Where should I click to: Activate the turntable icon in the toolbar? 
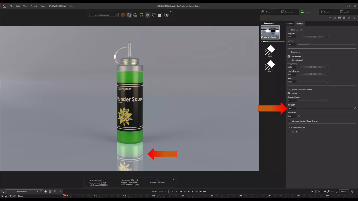[x=135, y=15]
